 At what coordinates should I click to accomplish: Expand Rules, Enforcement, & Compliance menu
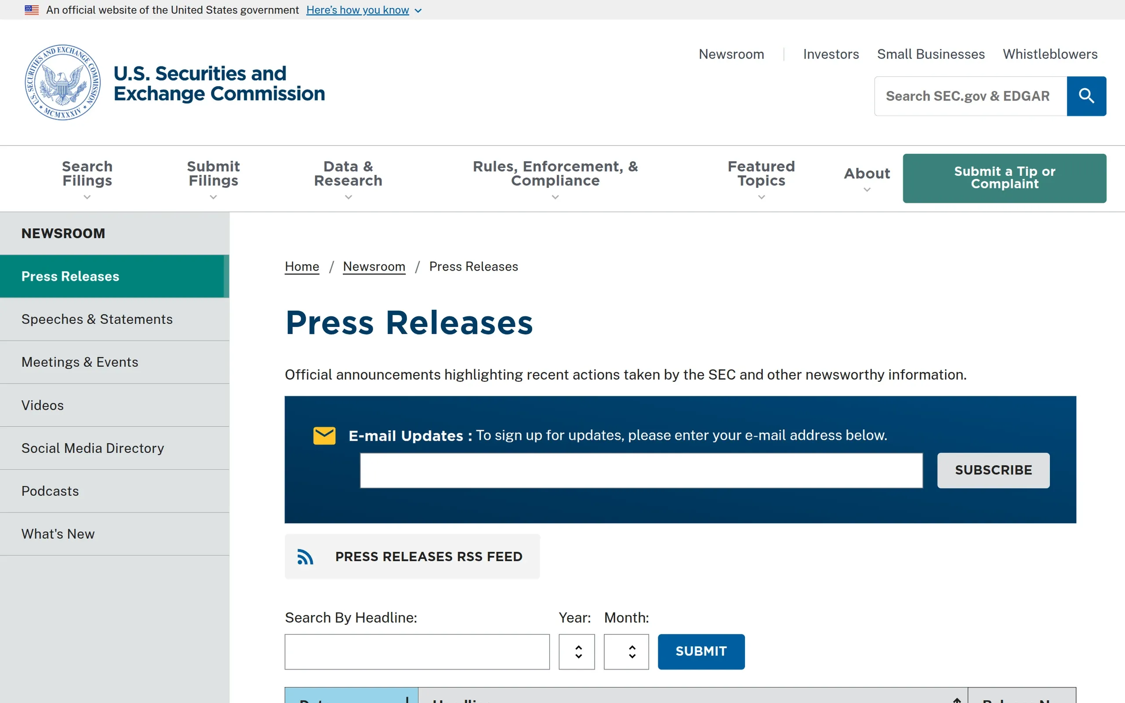tap(555, 179)
